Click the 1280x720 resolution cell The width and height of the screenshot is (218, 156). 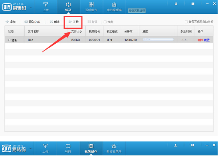point(130,40)
